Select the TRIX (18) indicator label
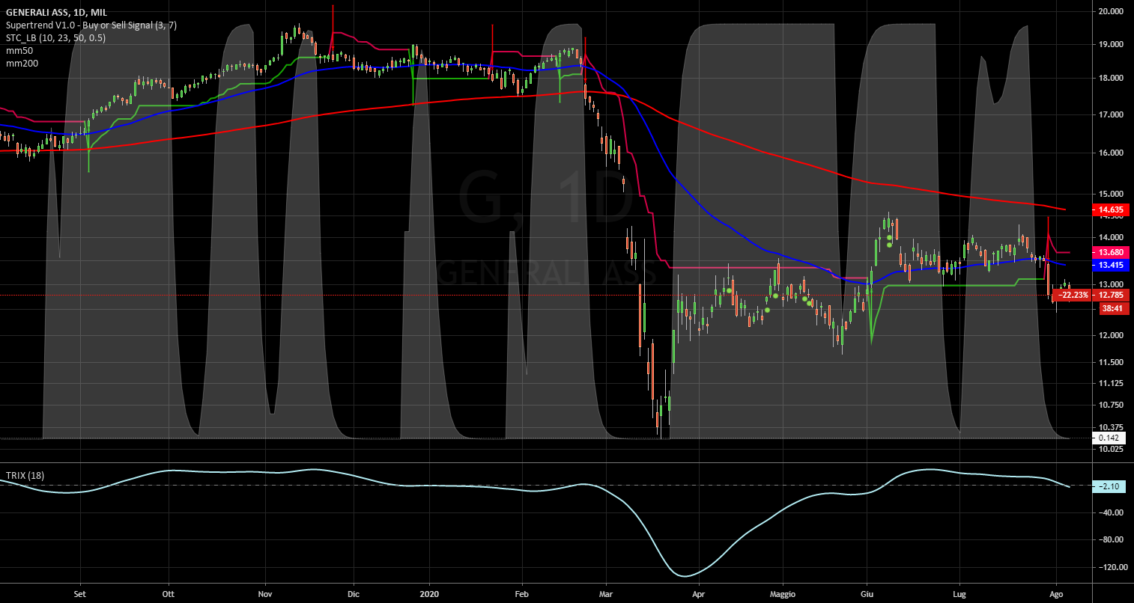 [27, 475]
